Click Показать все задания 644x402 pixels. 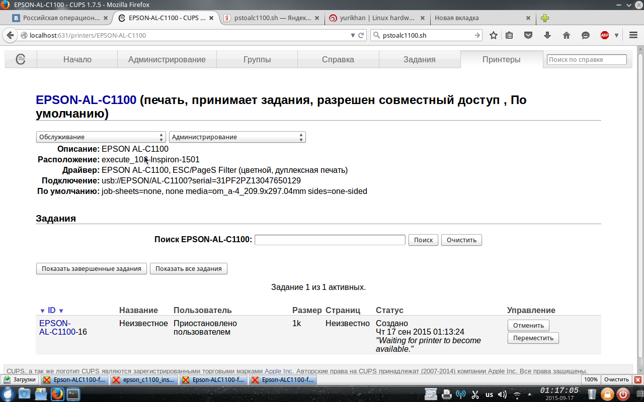pos(189,268)
